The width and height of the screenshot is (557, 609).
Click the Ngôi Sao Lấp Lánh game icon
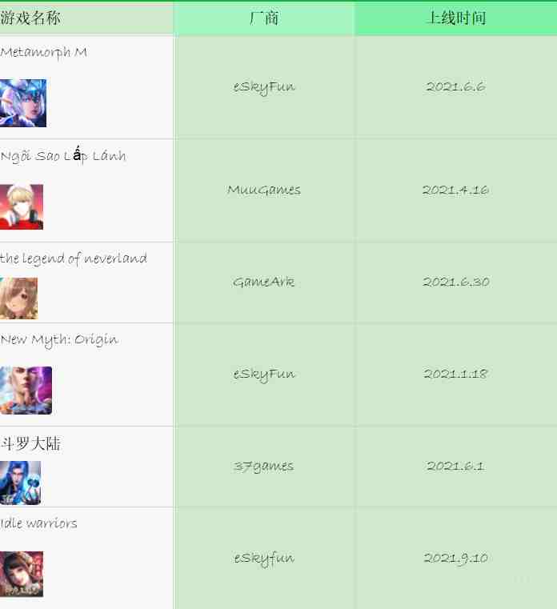(x=22, y=206)
